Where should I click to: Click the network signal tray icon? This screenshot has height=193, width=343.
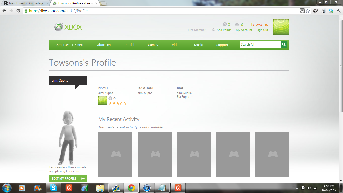click(x=315, y=188)
